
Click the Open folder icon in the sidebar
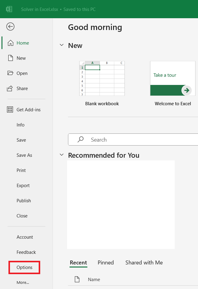[x=10, y=73]
